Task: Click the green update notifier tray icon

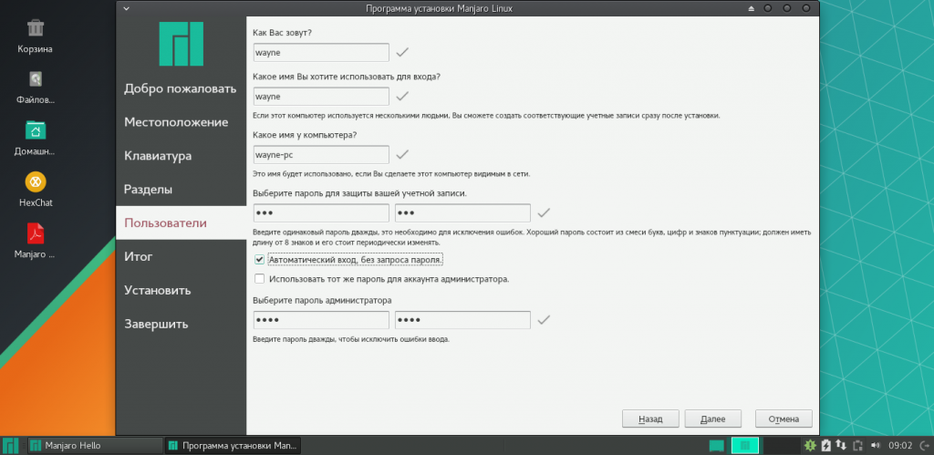Action: click(810, 446)
